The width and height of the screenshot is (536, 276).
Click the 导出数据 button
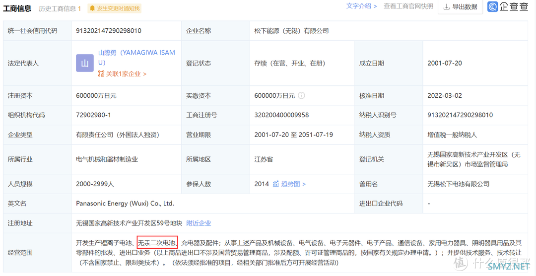[x=460, y=7]
